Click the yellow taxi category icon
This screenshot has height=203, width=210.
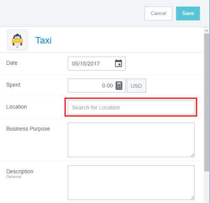17,40
